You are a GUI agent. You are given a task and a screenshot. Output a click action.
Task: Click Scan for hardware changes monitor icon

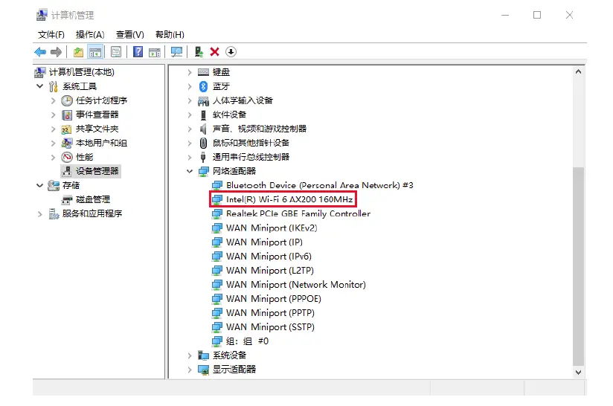176,51
